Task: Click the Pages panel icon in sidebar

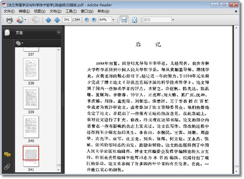Action: click(x=7, y=32)
